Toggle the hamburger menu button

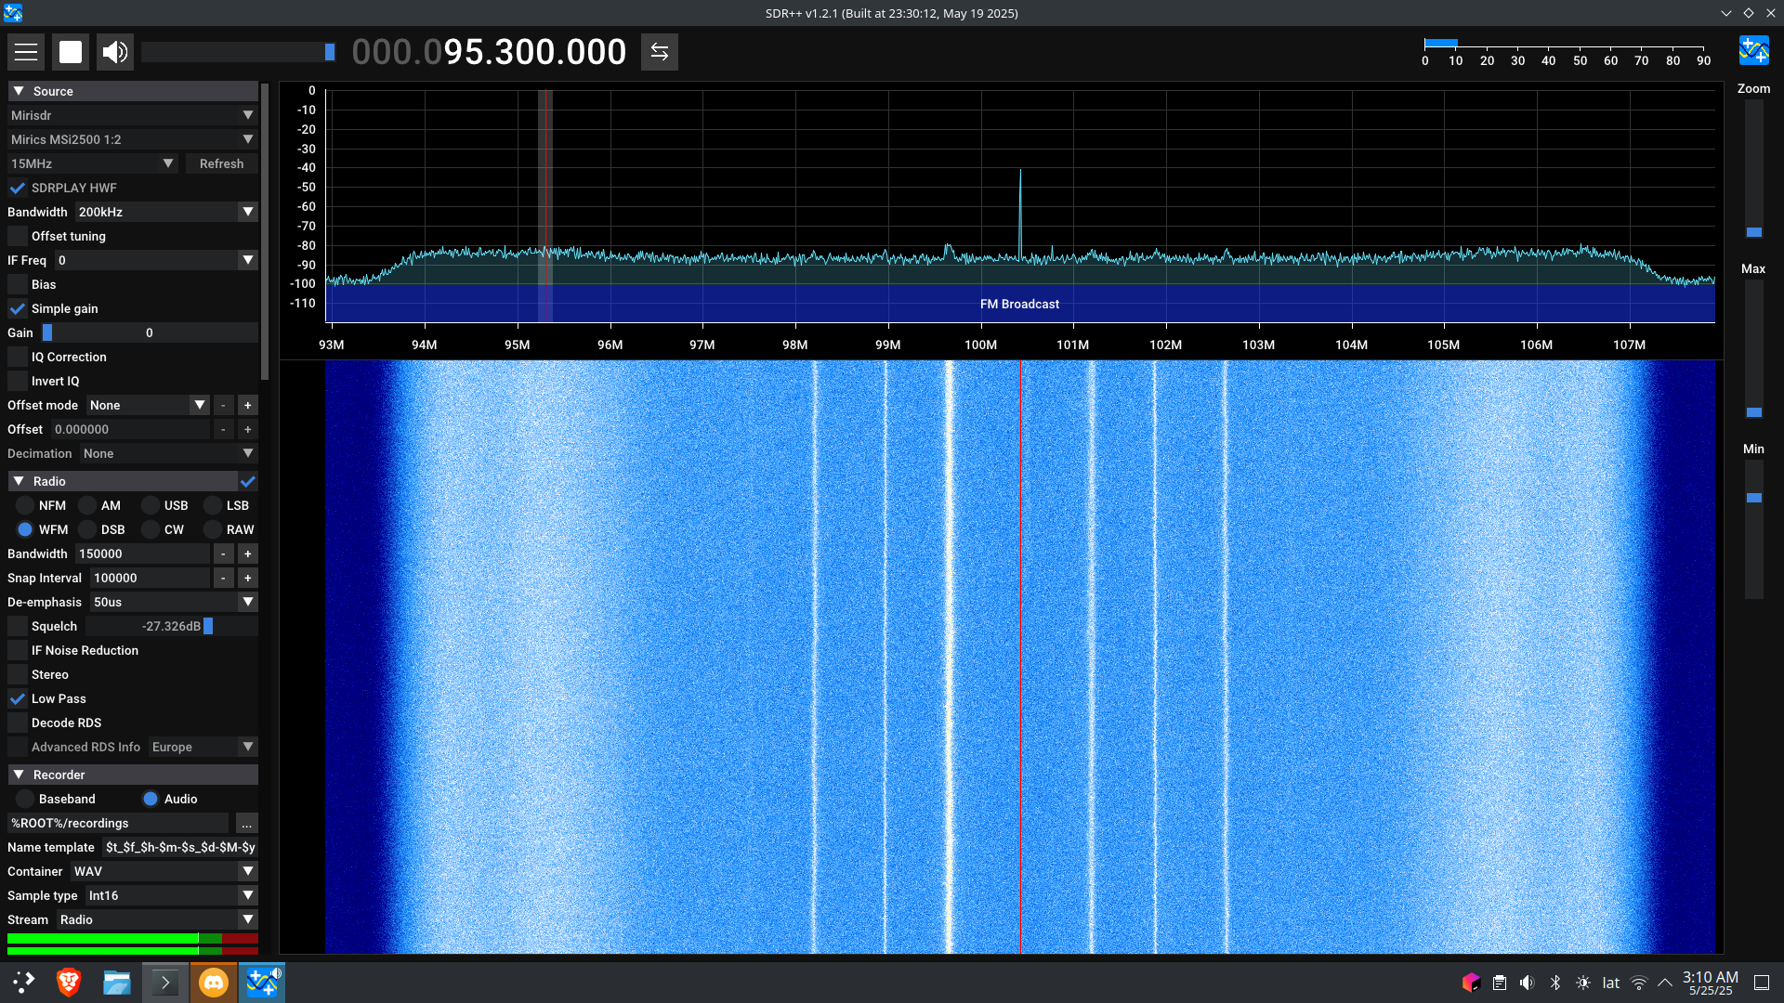click(x=26, y=52)
